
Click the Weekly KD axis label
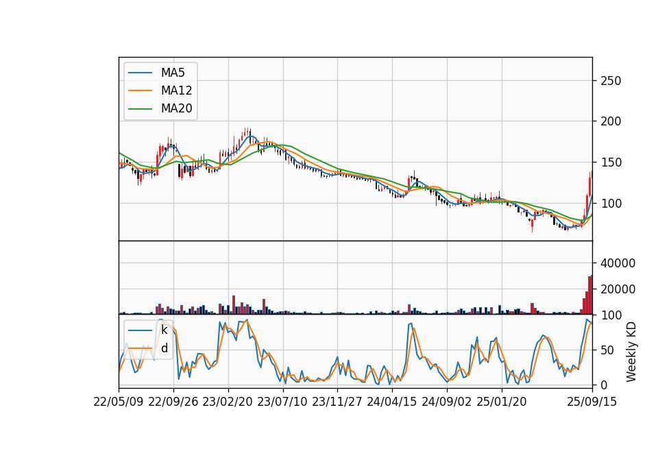[631, 352]
